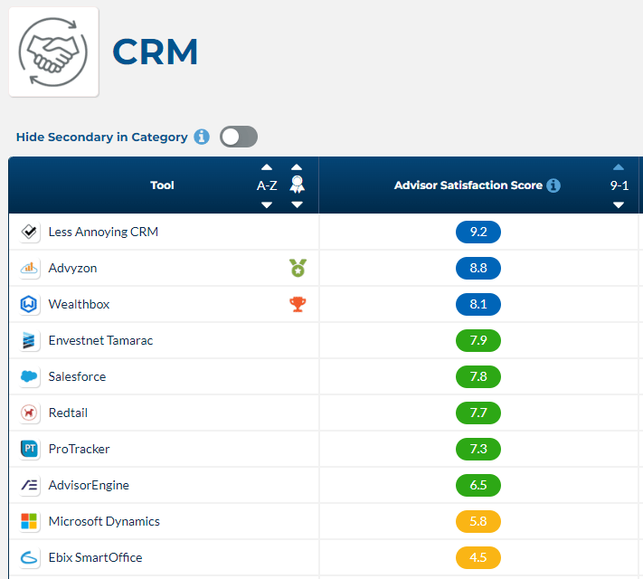This screenshot has width=643, height=579.
Task: Click the Salesforce cloud logo icon
Action: pos(29,376)
